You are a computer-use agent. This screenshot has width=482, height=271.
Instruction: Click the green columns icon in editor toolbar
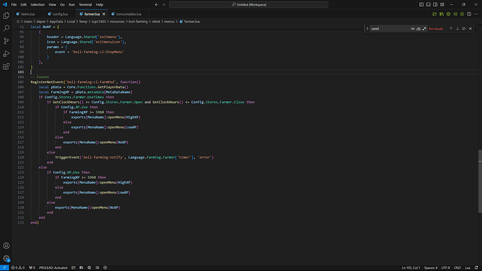pos(455,14)
